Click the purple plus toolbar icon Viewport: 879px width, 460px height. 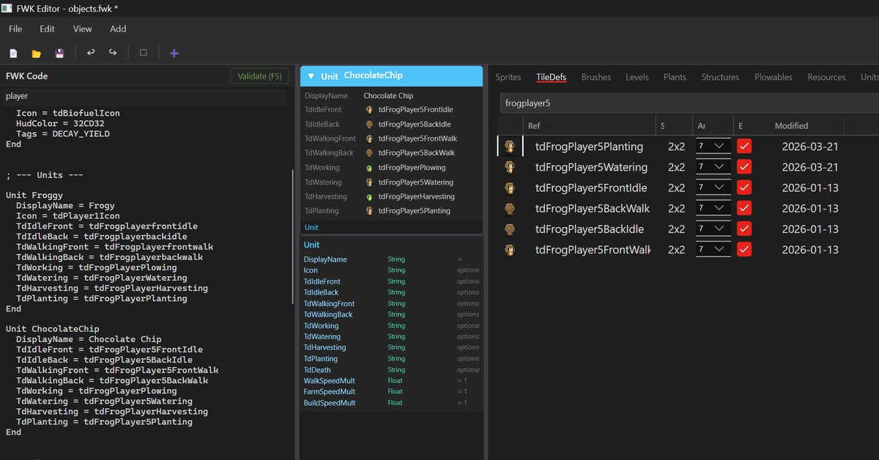pos(174,53)
